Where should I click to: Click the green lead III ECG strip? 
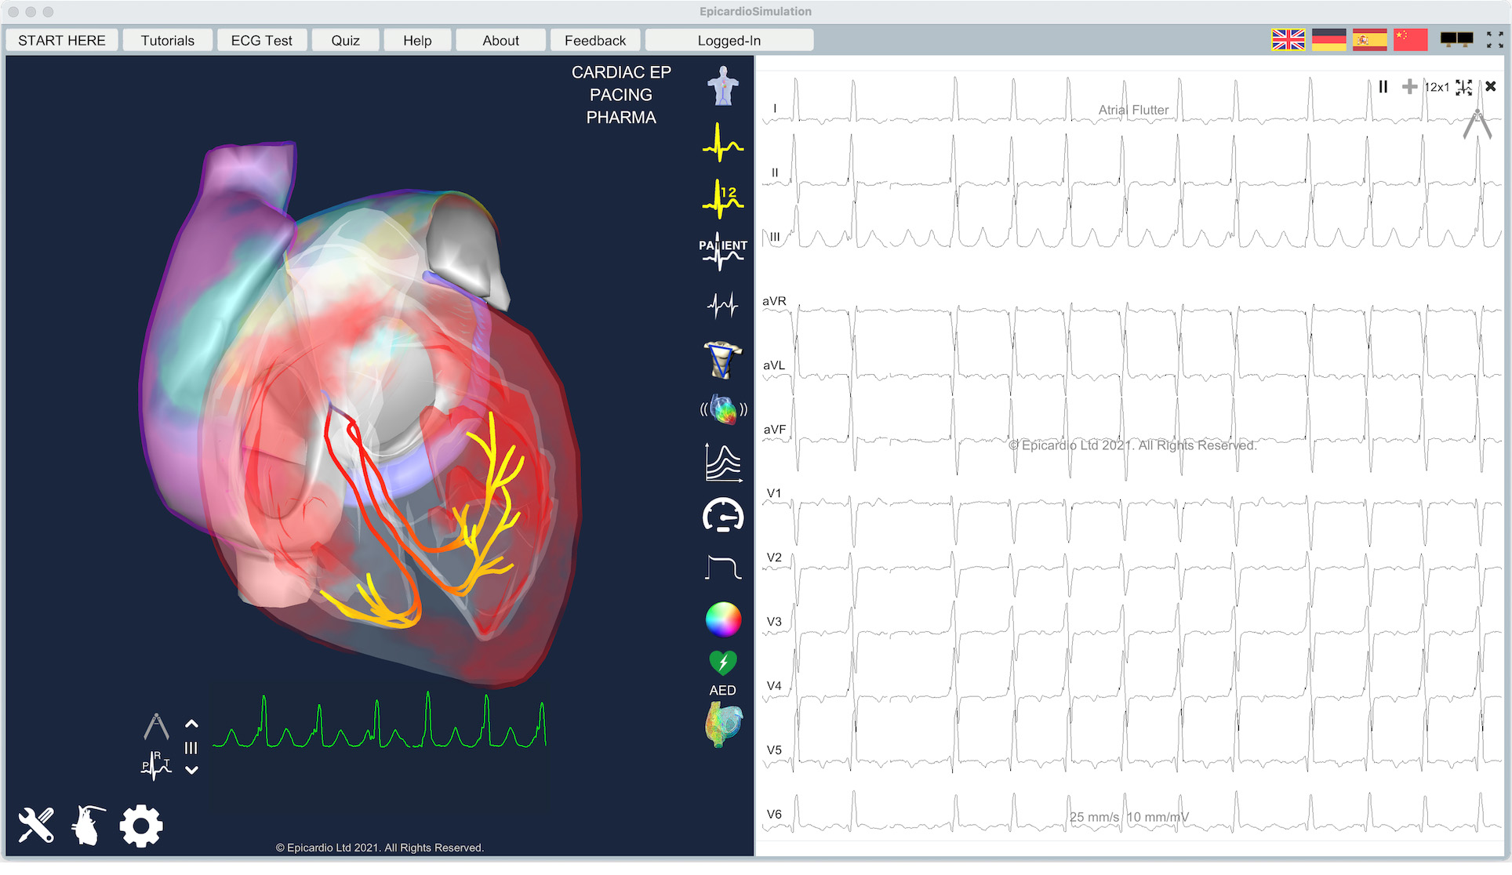coord(380,721)
